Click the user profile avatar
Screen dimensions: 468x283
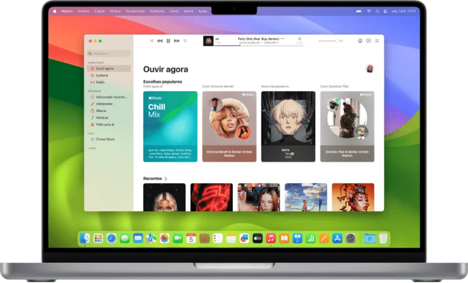pos(370,69)
